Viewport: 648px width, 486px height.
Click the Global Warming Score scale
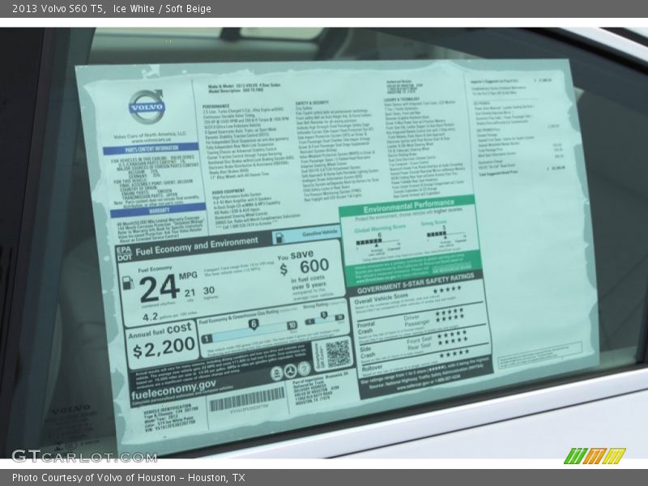[x=375, y=240]
